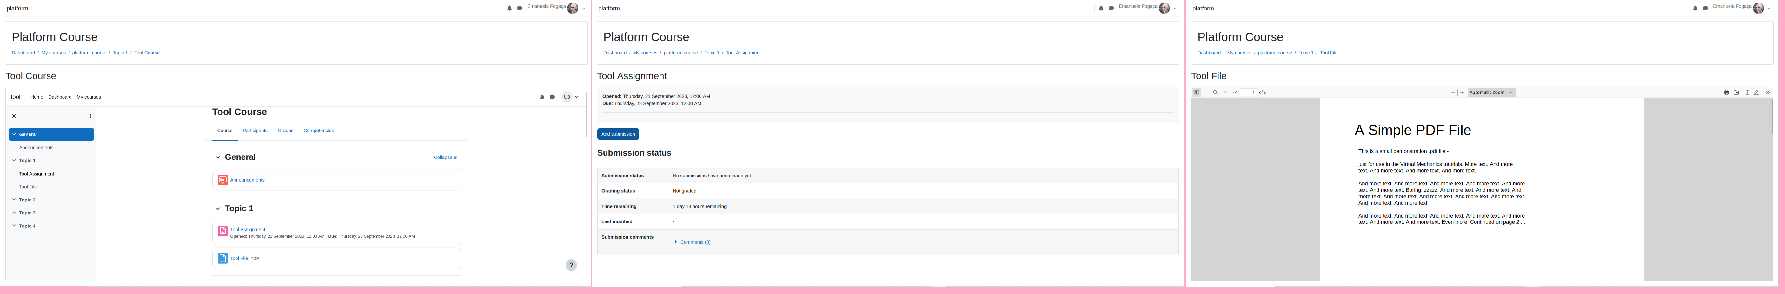Image resolution: width=1785 pixels, height=294 pixels.
Task: Select Tool File in the course index
Action: [29, 187]
